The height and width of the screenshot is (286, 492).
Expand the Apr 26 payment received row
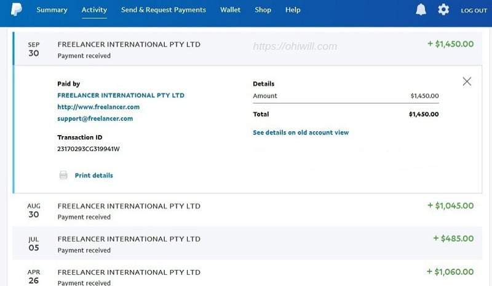[x=247, y=274]
